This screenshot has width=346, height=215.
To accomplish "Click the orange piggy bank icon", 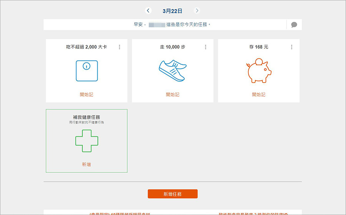I will [x=259, y=71].
